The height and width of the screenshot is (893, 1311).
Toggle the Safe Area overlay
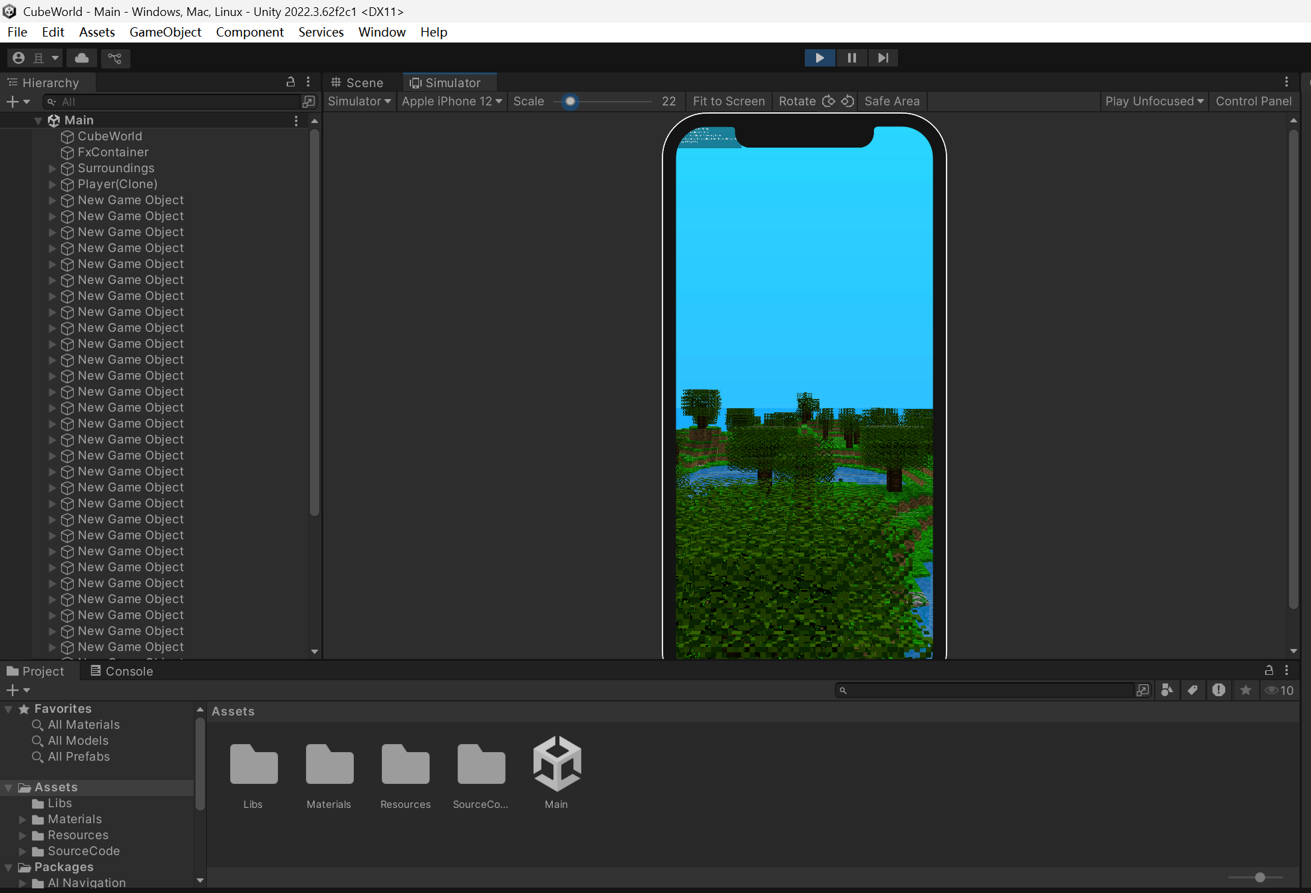[x=891, y=101]
